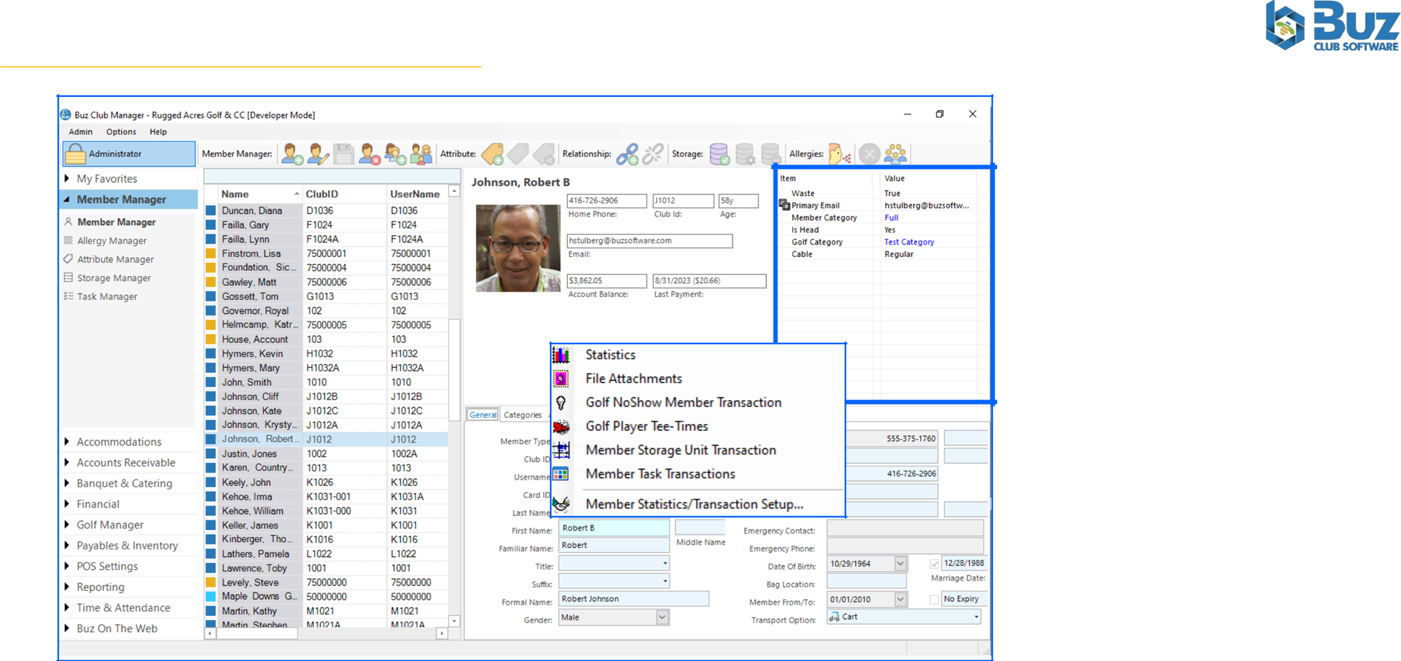Click the remove attribute tag icon
1401x661 pixels.
click(544, 154)
